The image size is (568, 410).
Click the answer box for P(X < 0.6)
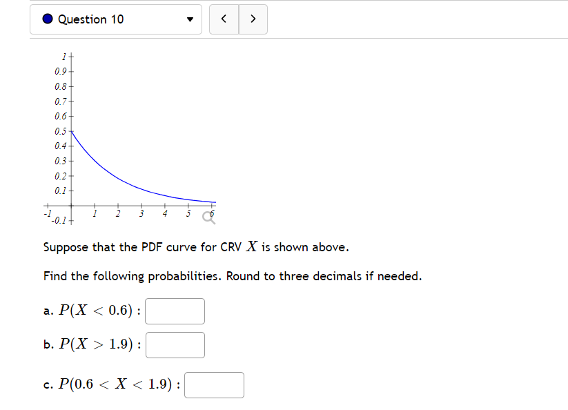click(175, 311)
